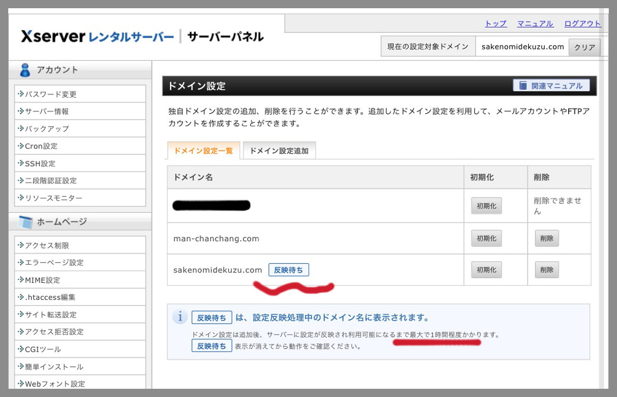Open the マニュアル link in header
617x397 pixels.
click(535, 24)
